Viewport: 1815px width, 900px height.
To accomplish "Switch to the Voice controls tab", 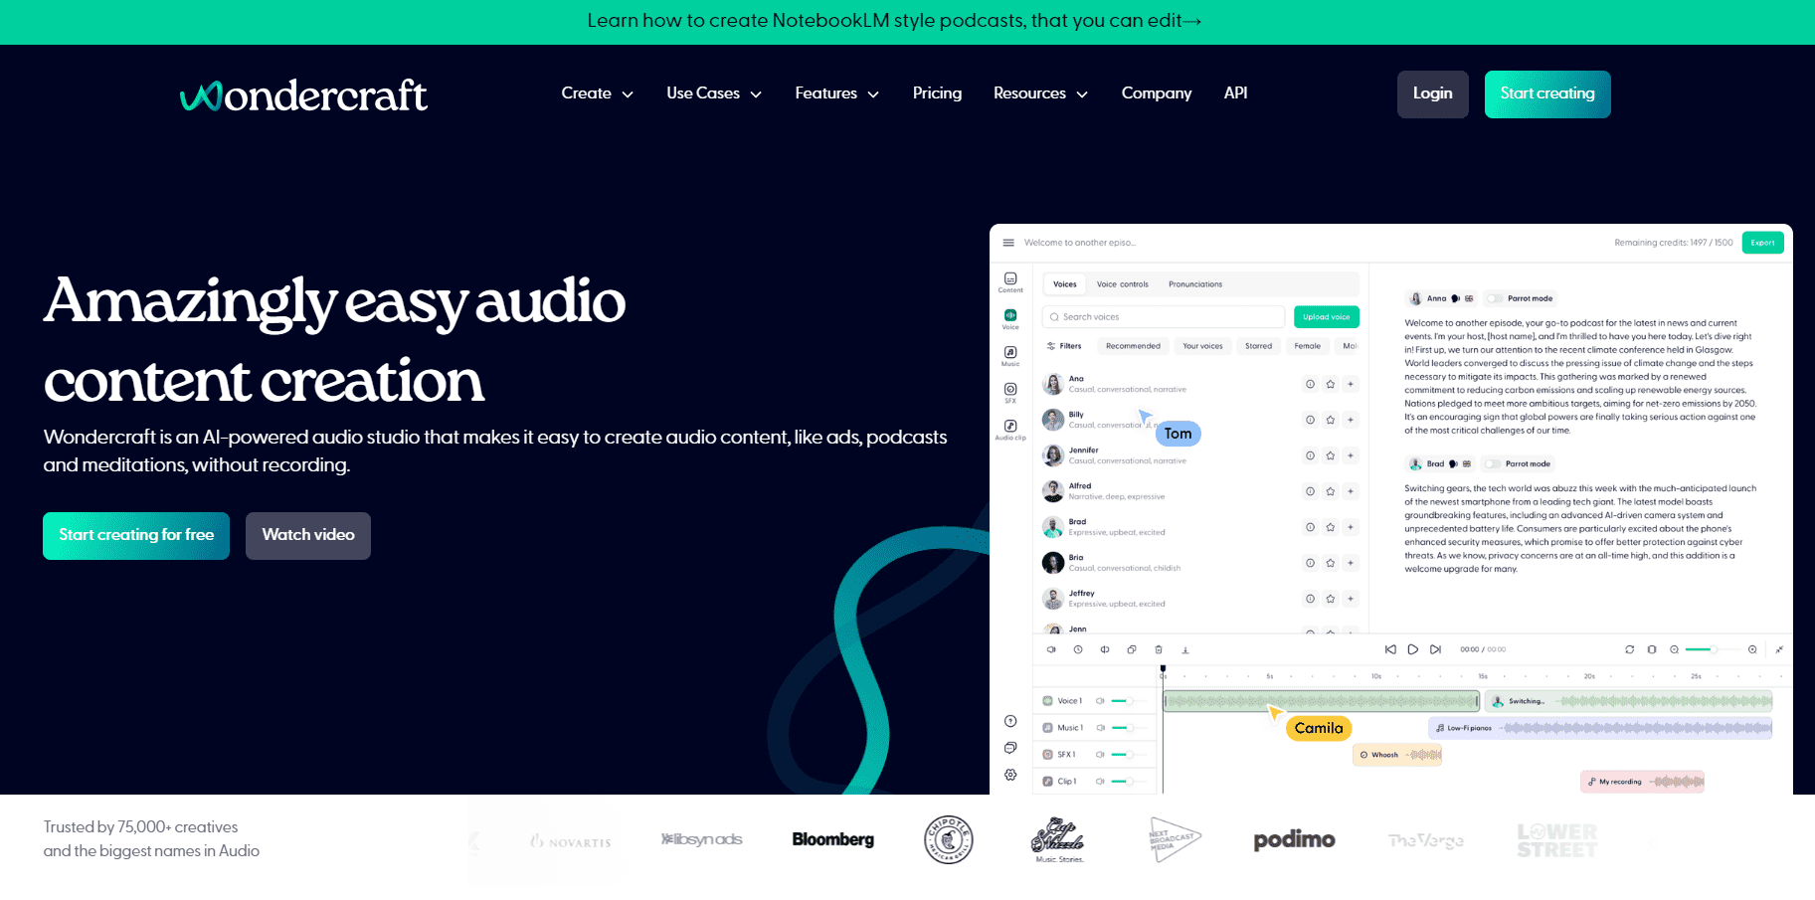I will click(x=1122, y=284).
